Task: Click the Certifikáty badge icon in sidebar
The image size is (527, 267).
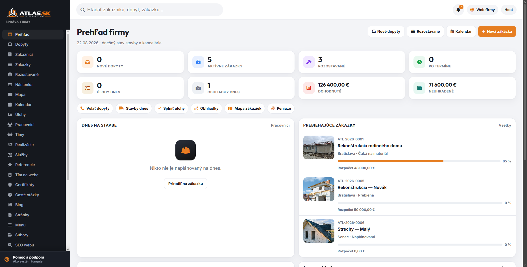Action: tap(10, 185)
